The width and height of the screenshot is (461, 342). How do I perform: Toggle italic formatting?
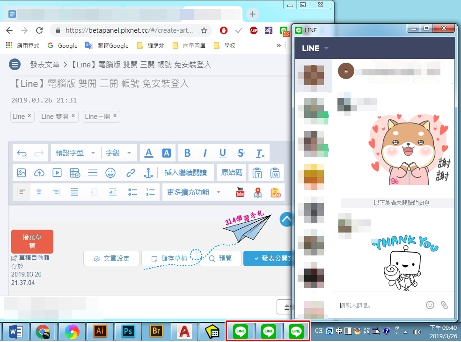tap(205, 153)
